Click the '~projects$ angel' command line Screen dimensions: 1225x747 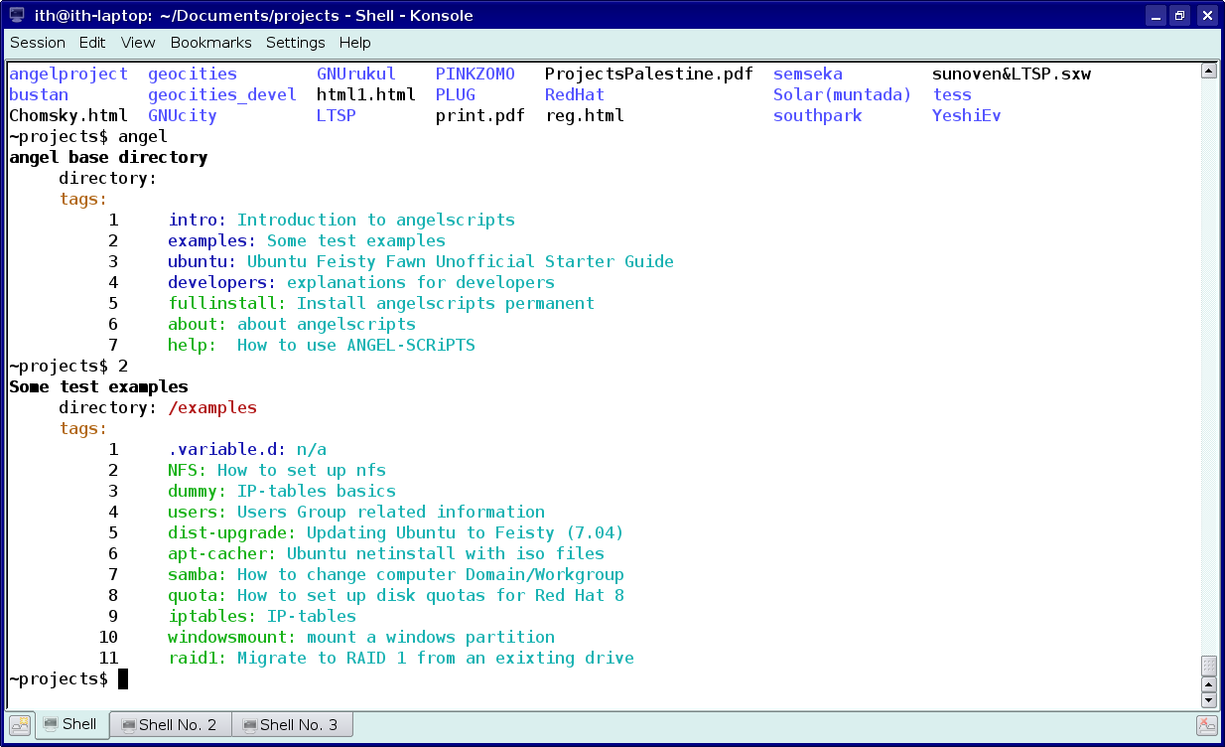click(88, 136)
